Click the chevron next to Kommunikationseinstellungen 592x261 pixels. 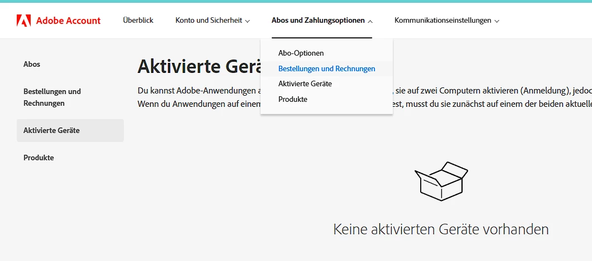tap(497, 21)
